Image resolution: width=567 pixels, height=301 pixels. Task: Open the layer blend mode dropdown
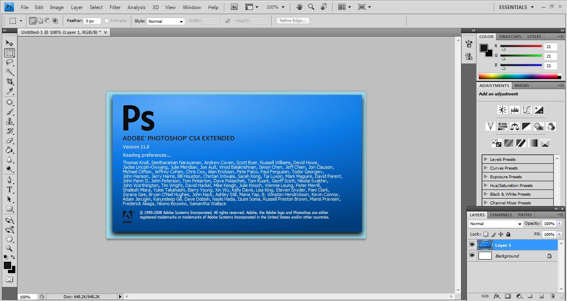pos(496,223)
